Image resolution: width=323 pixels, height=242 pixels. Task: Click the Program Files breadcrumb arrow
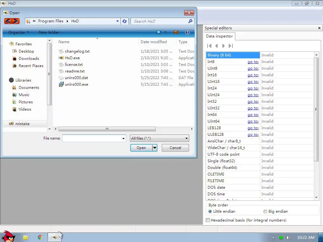tap(68, 21)
